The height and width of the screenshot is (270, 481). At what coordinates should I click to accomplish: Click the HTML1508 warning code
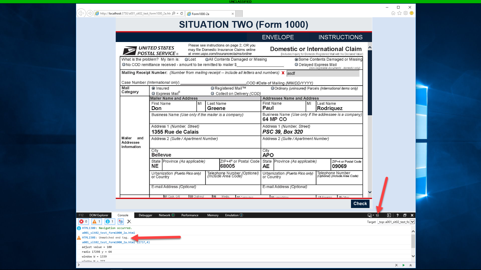click(88, 238)
